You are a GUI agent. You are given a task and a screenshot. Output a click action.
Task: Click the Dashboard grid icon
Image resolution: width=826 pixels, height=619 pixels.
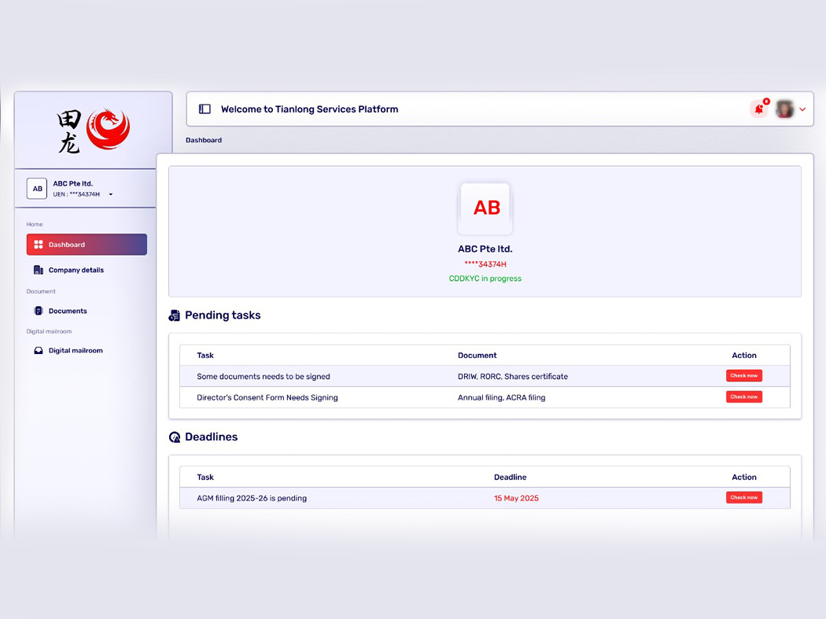pos(39,245)
